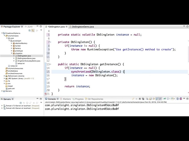Image resolution: width=189 pixels, height=141 pixels.
Task: Select src/main/resources folder
Action: tap(15, 68)
